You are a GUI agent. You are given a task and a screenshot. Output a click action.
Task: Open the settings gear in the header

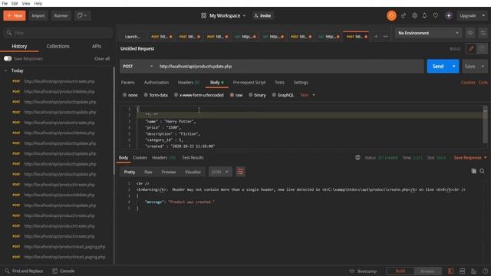click(x=414, y=15)
